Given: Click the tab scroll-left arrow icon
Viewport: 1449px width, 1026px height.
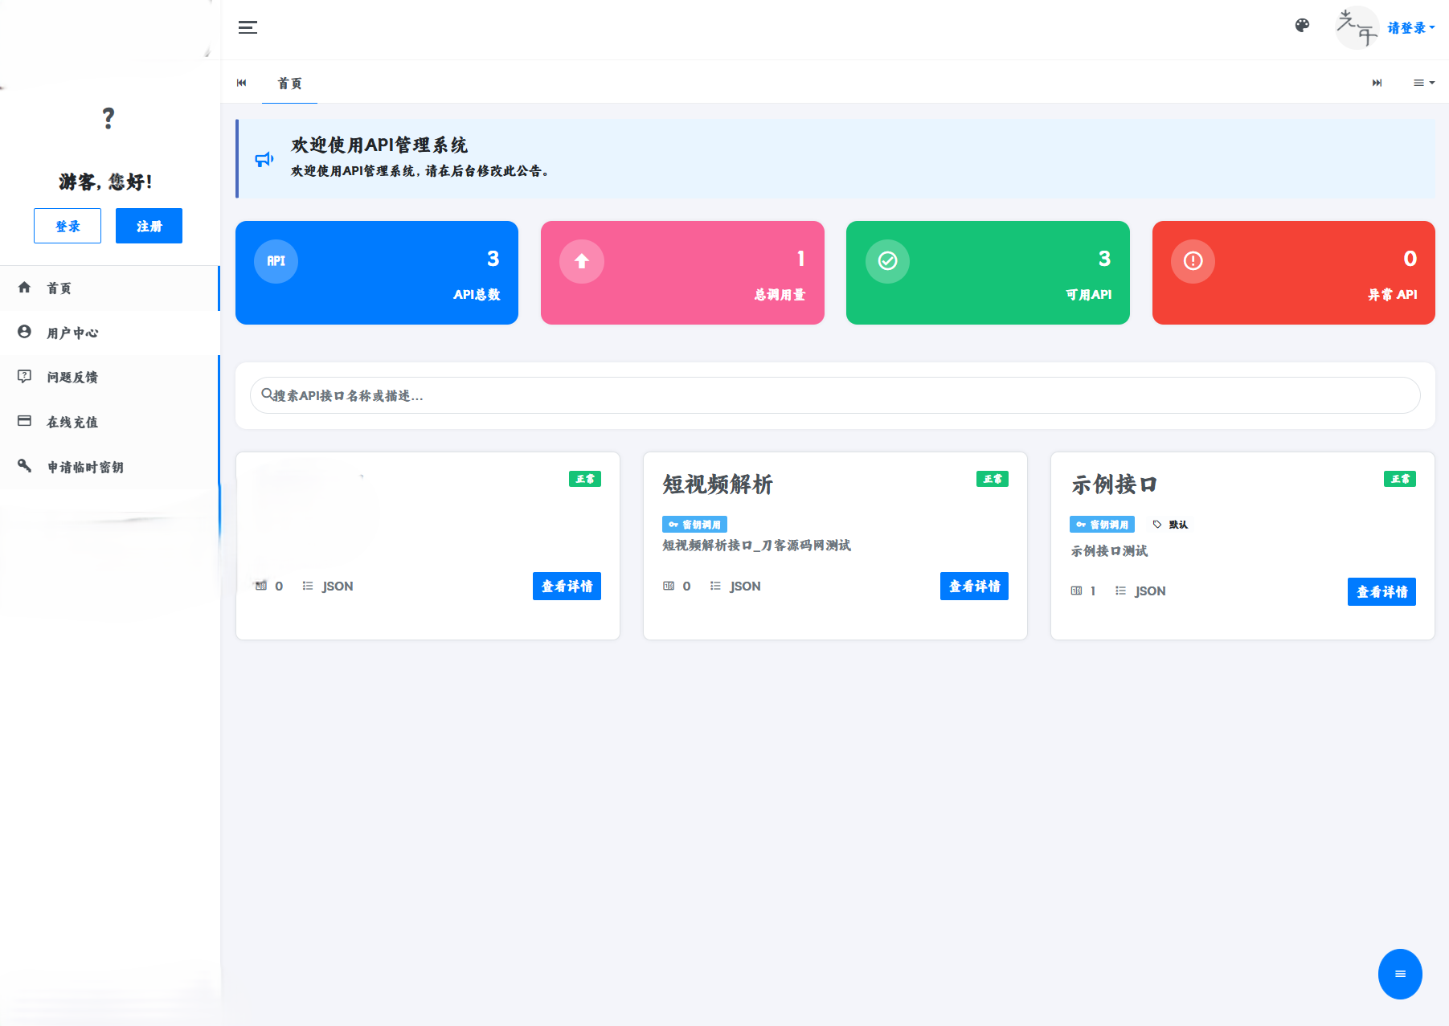Looking at the screenshot, I should [x=241, y=83].
